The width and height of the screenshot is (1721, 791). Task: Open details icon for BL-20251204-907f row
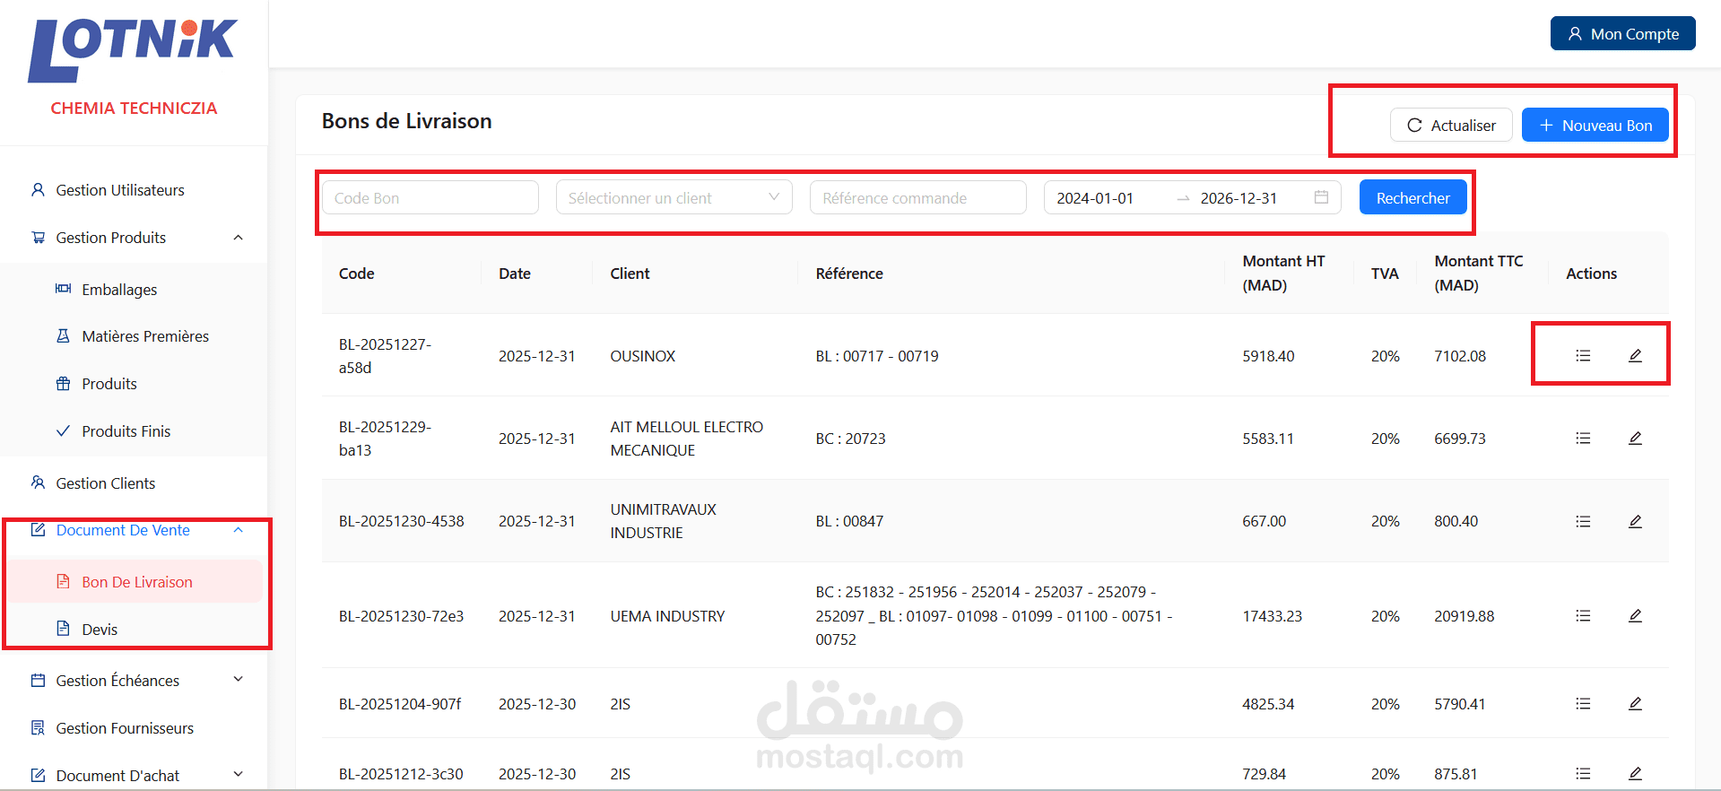(1583, 704)
